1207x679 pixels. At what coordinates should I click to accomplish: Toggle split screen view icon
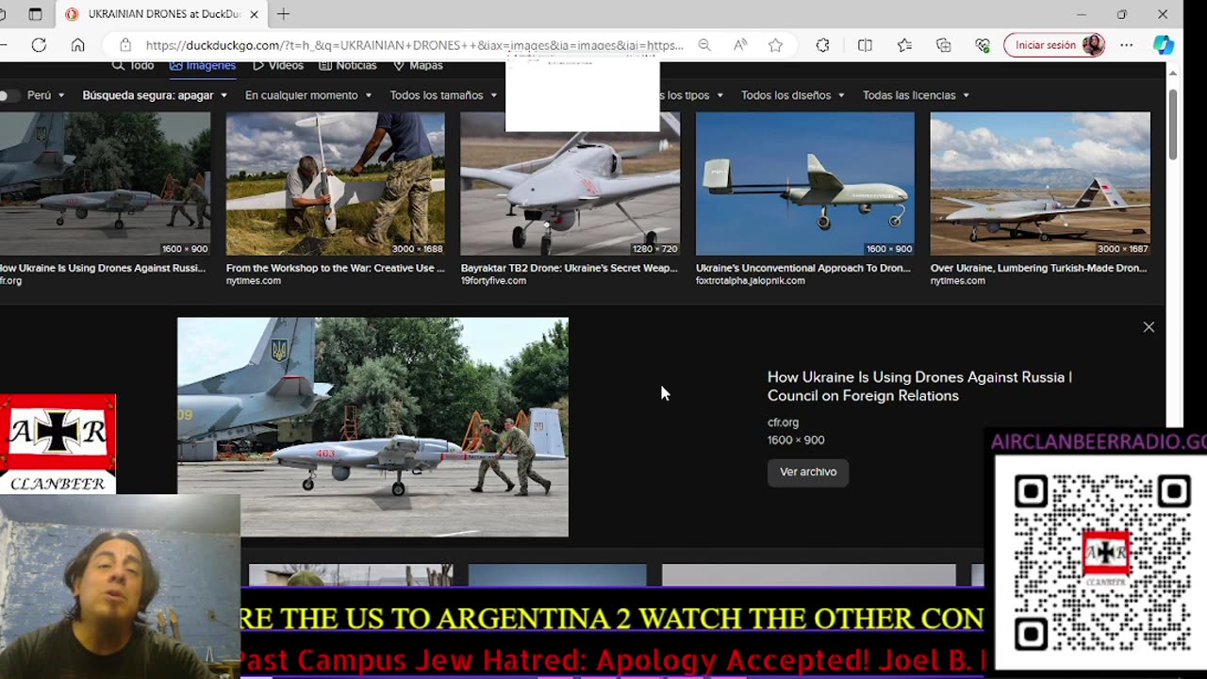(865, 45)
